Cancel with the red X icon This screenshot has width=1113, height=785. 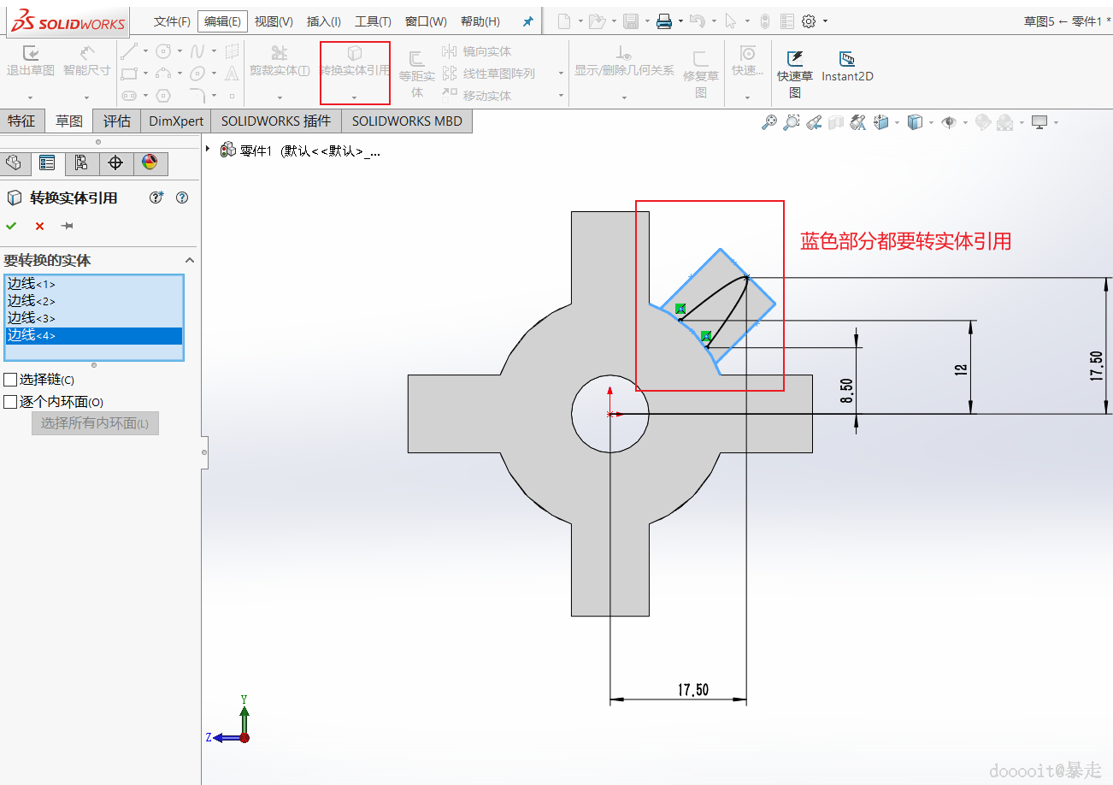(x=39, y=226)
